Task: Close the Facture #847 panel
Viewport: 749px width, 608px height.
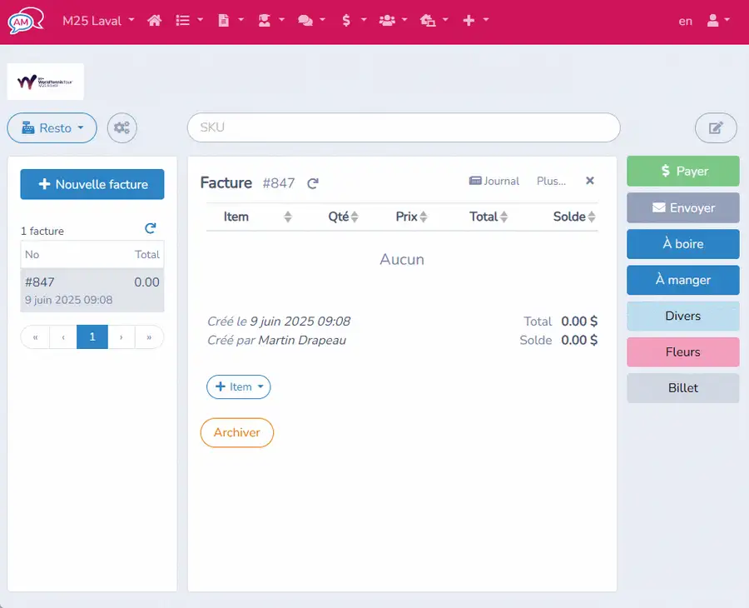Action: [590, 181]
